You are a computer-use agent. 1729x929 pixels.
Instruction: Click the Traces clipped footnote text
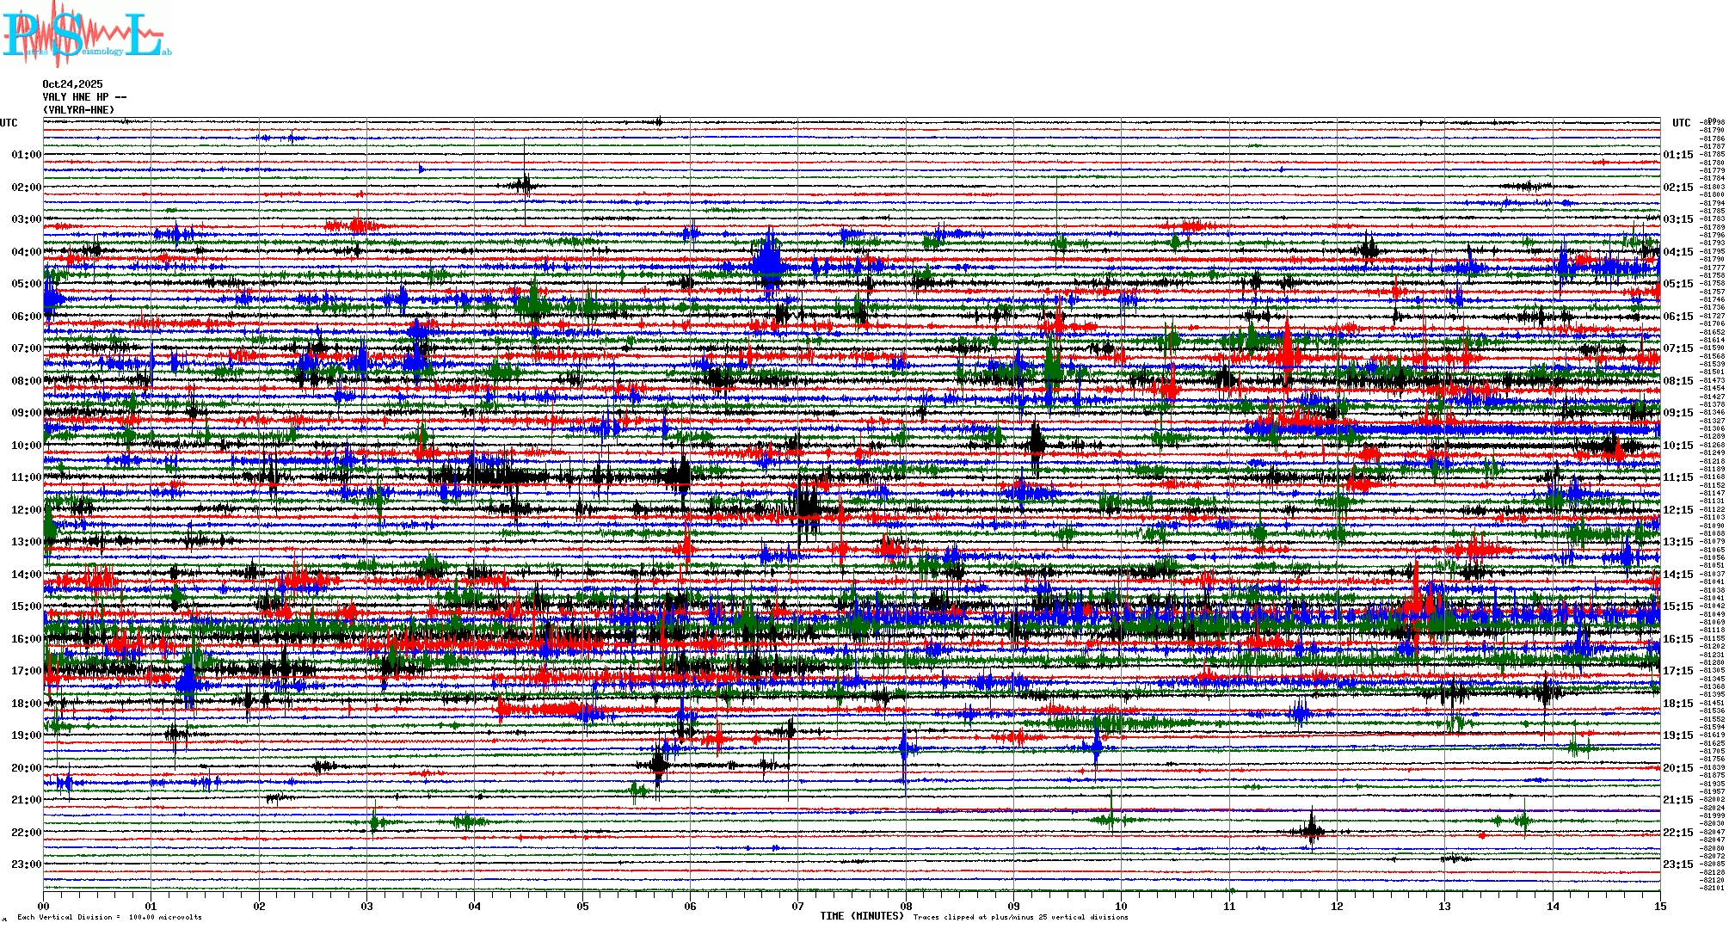click(x=1020, y=917)
